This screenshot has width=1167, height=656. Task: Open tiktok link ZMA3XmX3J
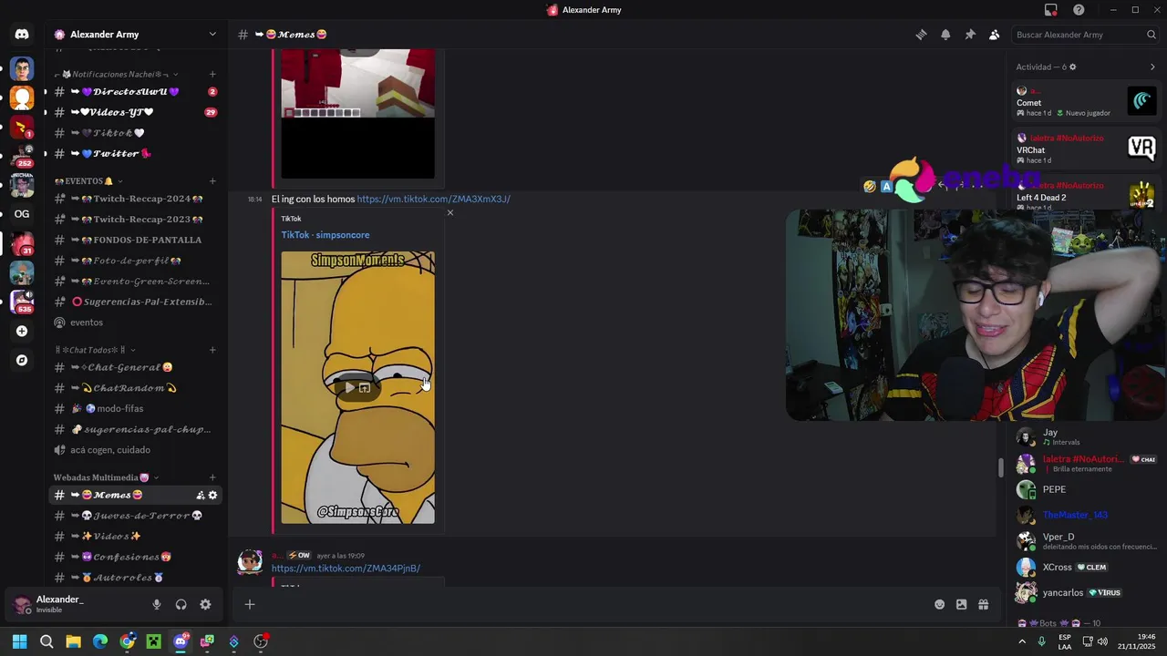(433, 199)
